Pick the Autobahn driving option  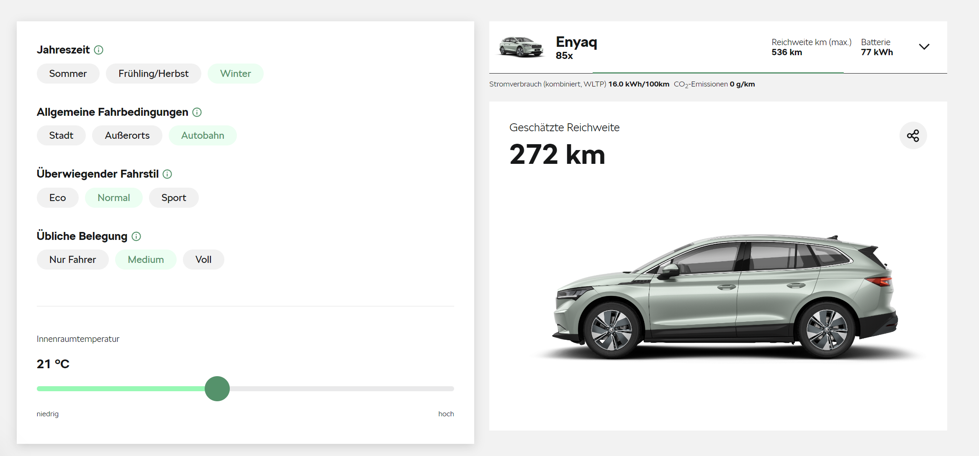pos(203,135)
